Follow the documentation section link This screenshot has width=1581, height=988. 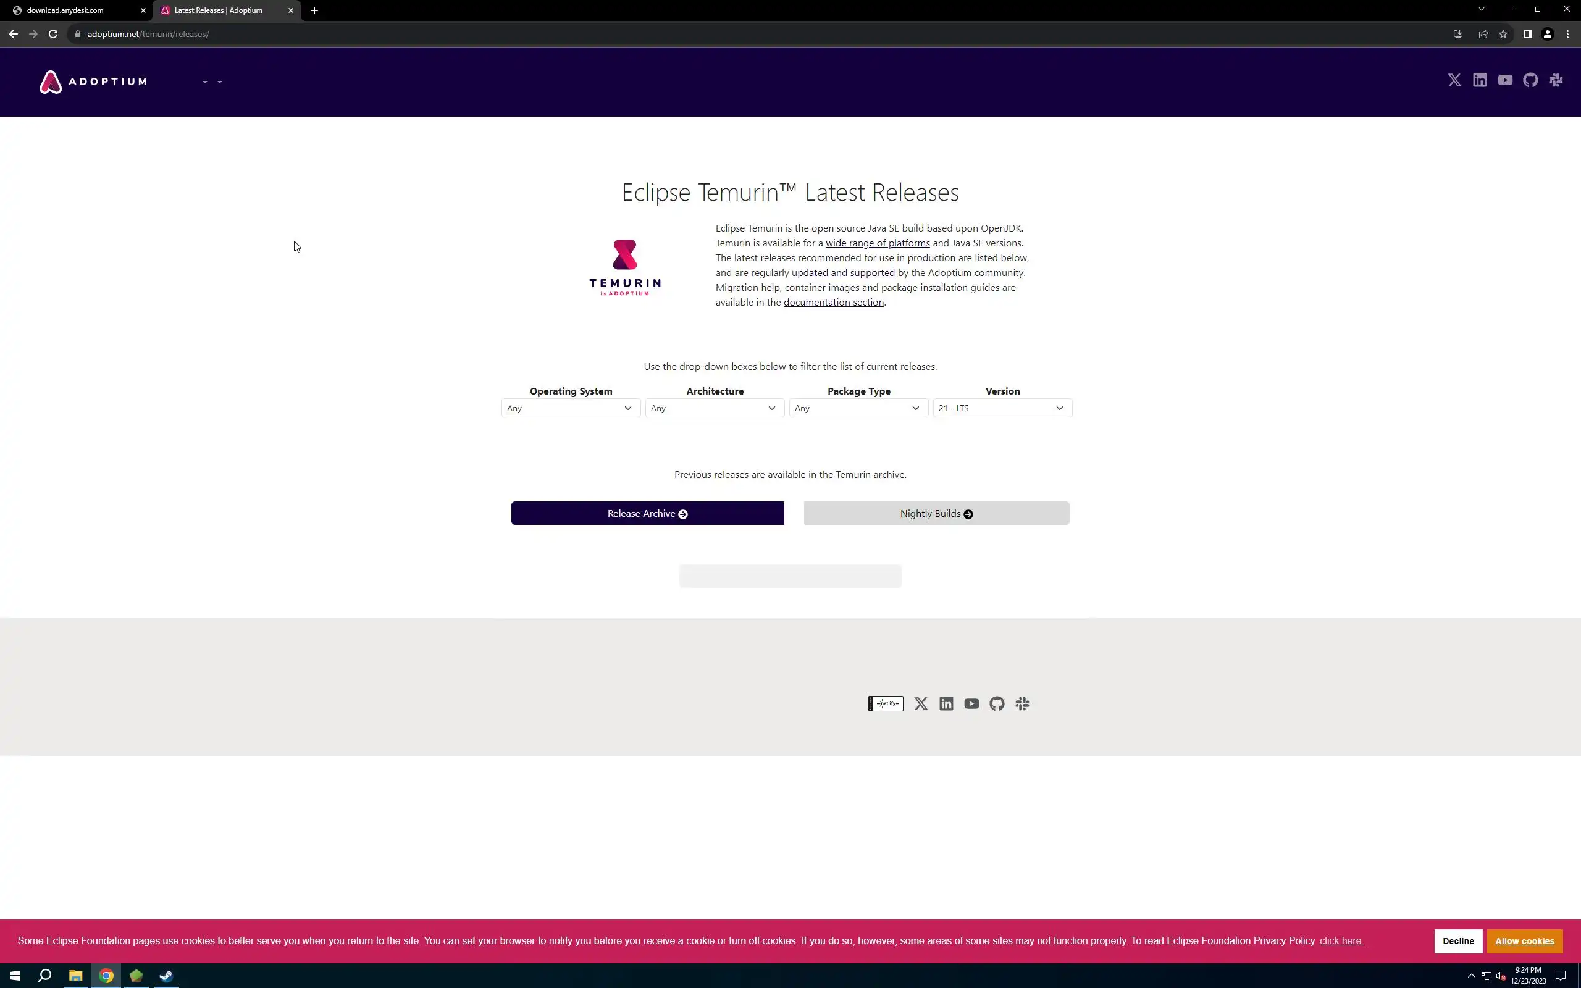click(834, 303)
